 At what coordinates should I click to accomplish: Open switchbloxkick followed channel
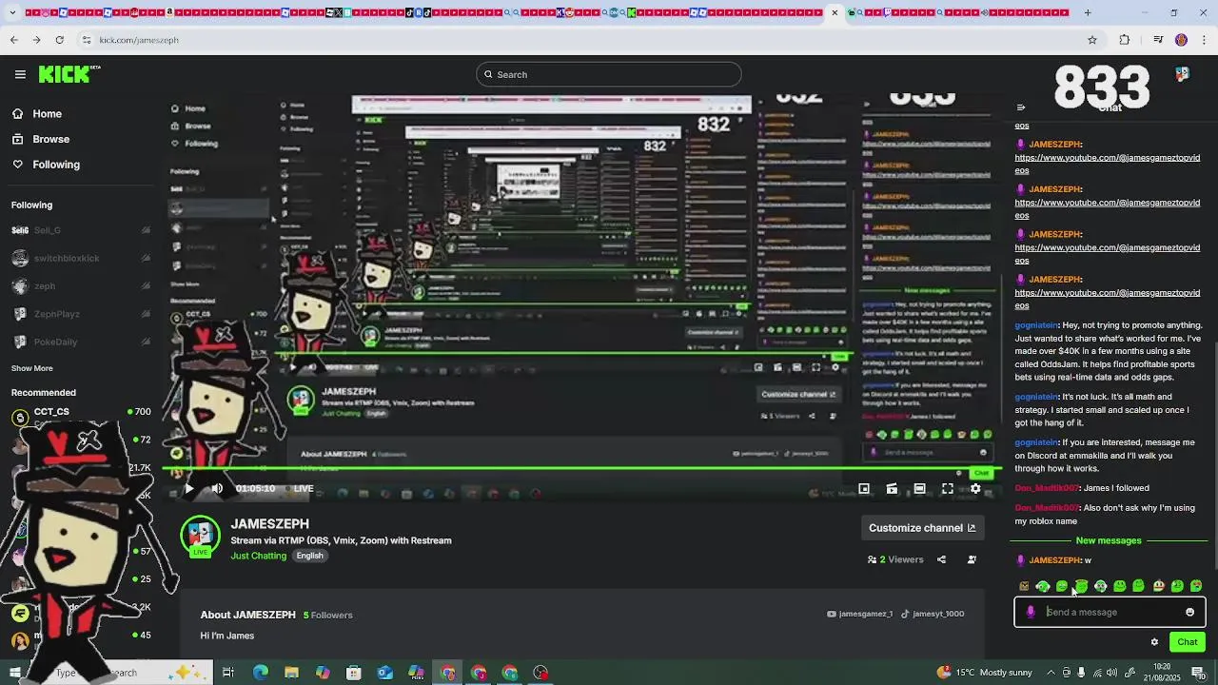pyautogui.click(x=81, y=258)
